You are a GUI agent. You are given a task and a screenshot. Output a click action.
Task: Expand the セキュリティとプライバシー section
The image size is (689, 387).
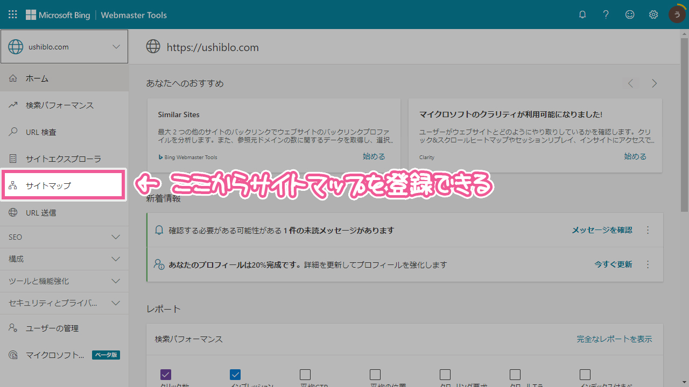pyautogui.click(x=64, y=303)
